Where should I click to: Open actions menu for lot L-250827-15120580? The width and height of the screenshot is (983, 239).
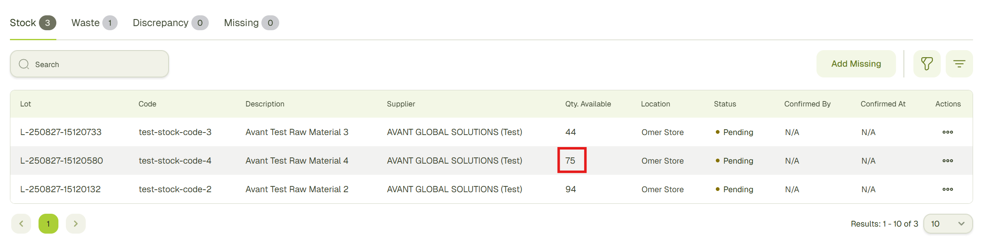(x=947, y=161)
